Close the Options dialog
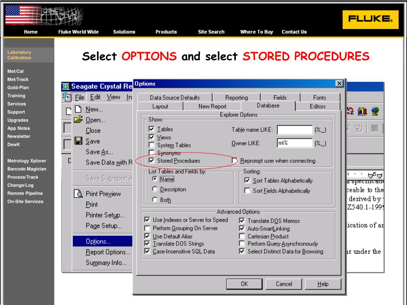Image resolution: width=407 pixels, height=305 pixels. pos(339,83)
